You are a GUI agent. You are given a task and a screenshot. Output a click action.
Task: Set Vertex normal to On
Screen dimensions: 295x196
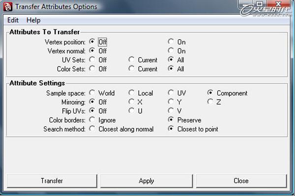171,51
